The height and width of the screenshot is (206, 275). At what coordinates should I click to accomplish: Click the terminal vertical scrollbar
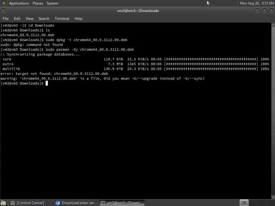[273, 111]
